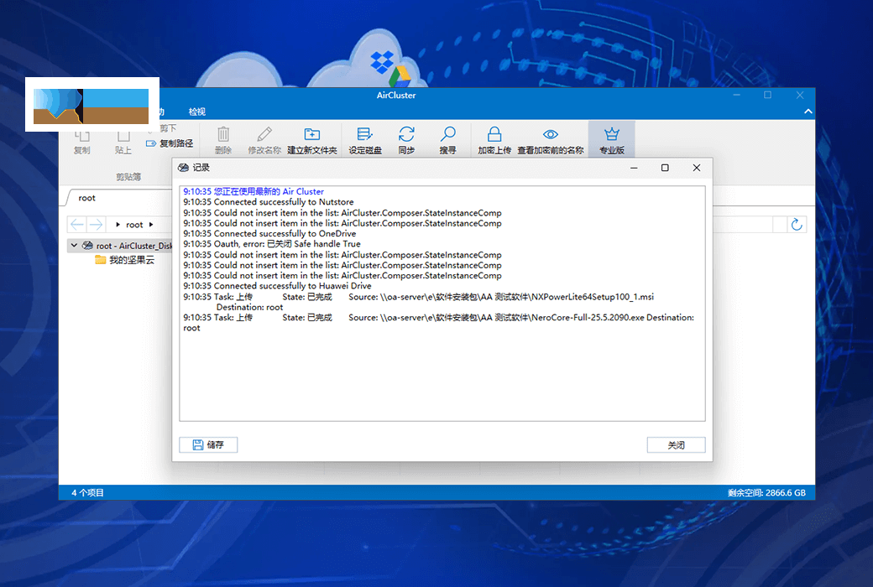873x587 pixels.
Task: Select Connected successfully to Huawei Drive line
Action: (x=277, y=286)
